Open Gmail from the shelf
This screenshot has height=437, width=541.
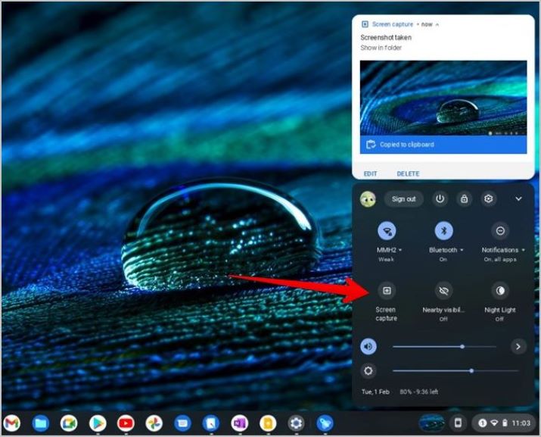coord(12,423)
